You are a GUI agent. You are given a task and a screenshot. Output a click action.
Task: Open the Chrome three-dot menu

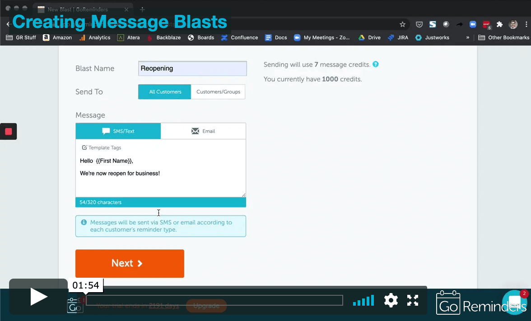527,24
